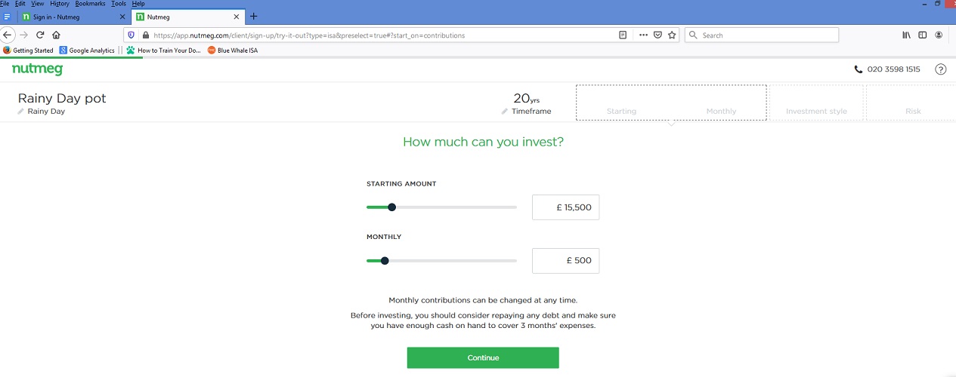Click the Starting Amount slider handle

tap(391, 207)
